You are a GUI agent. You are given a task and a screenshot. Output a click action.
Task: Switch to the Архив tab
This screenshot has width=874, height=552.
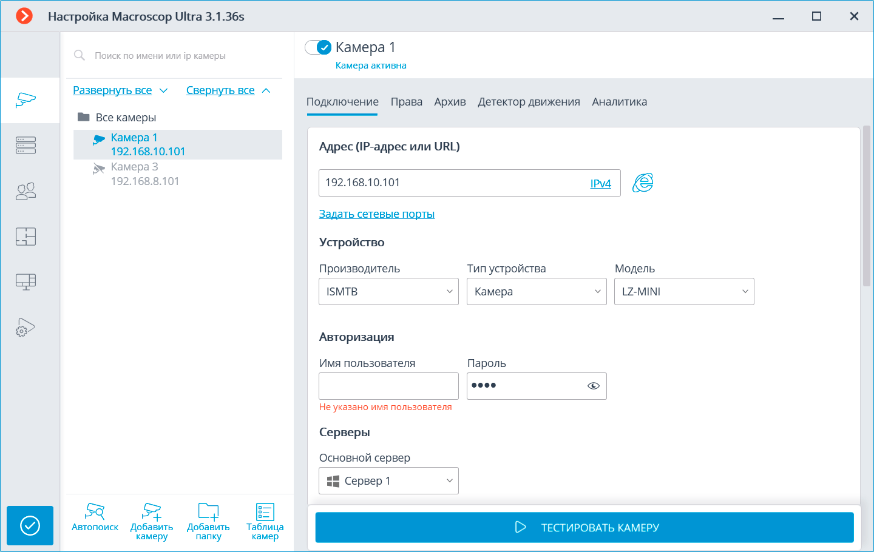(x=450, y=102)
